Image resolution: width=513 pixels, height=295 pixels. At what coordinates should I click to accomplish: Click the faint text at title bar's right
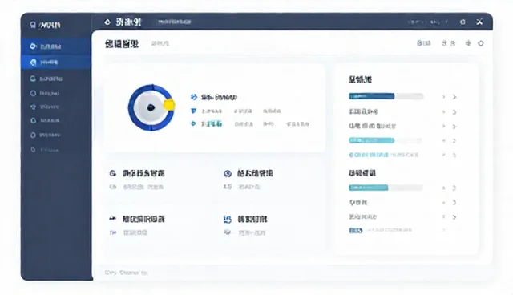coord(427,22)
